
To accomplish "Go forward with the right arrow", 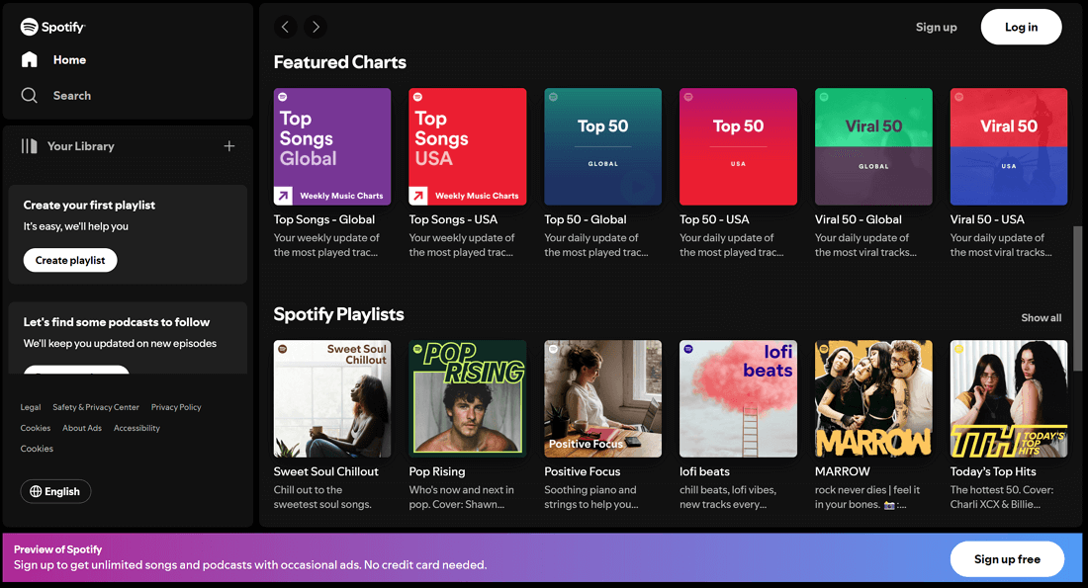I will point(316,27).
